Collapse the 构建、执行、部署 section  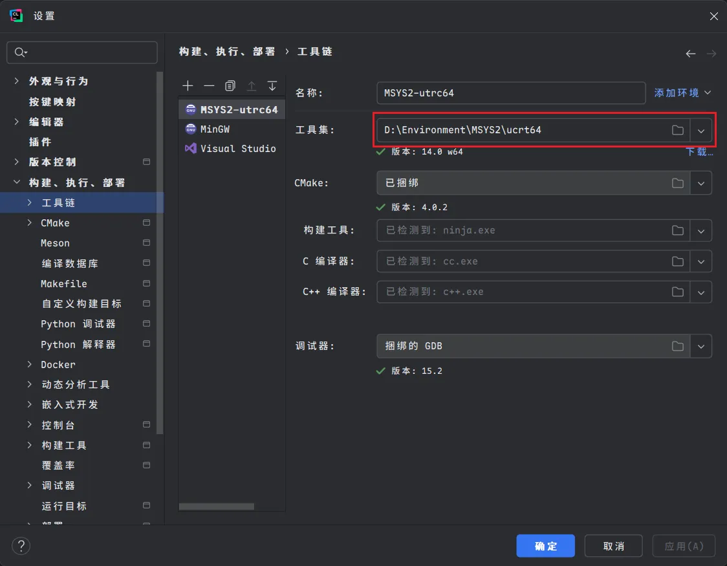point(17,182)
